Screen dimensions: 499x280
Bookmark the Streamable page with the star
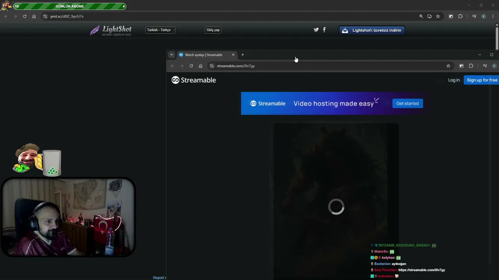(x=448, y=66)
